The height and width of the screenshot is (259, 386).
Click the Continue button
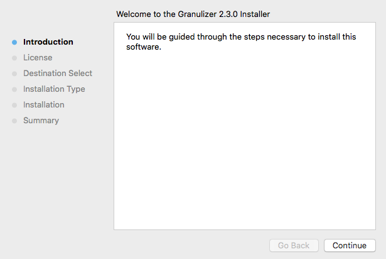(x=350, y=245)
